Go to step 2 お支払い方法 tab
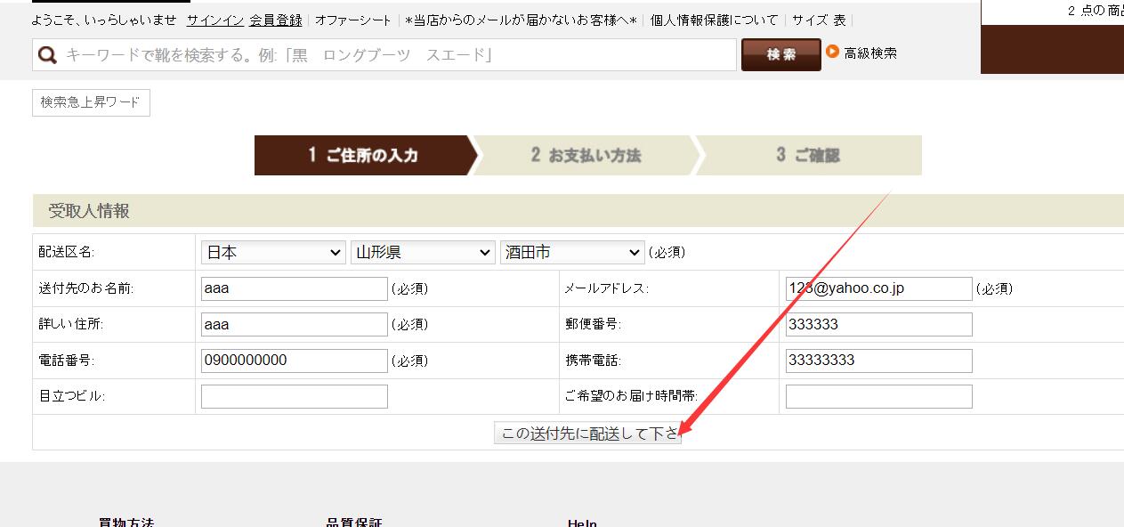This screenshot has width=1124, height=527. (586, 156)
